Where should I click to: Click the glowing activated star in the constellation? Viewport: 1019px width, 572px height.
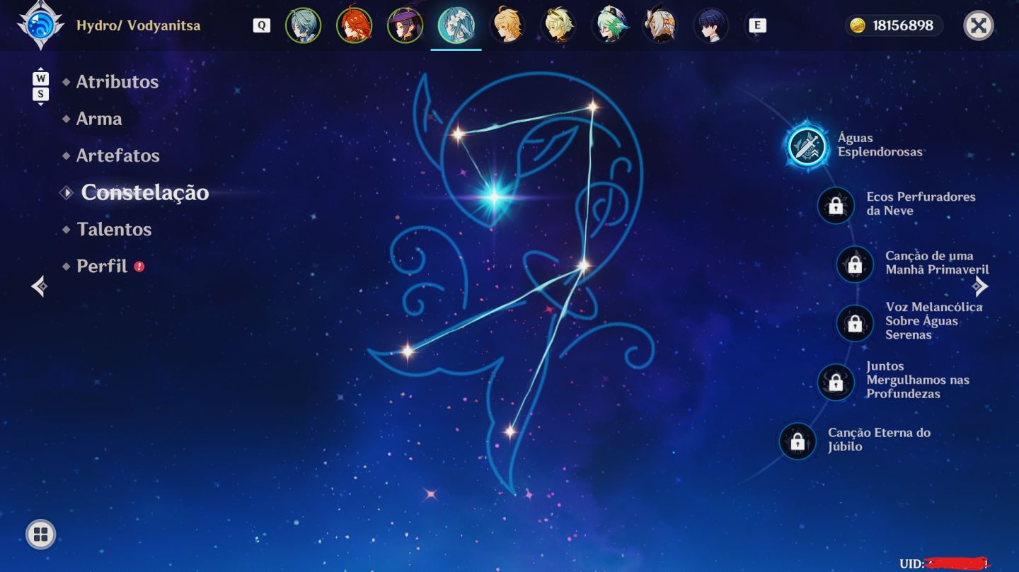tap(494, 197)
